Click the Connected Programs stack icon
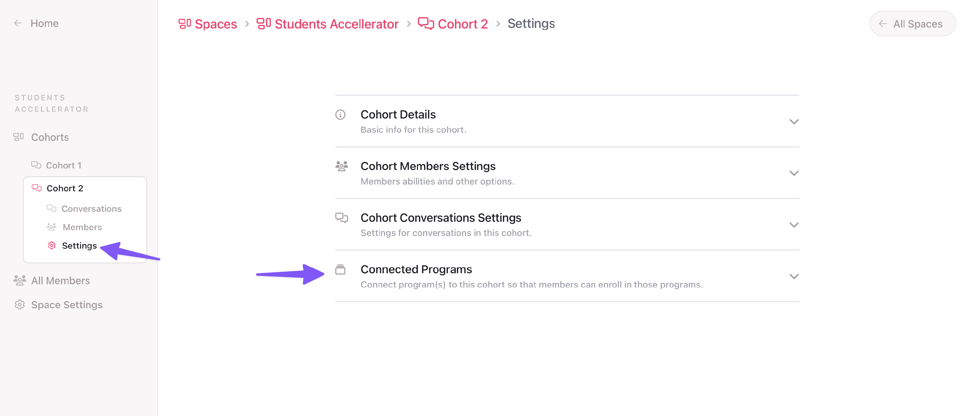Image resolution: width=972 pixels, height=416 pixels. coord(340,269)
